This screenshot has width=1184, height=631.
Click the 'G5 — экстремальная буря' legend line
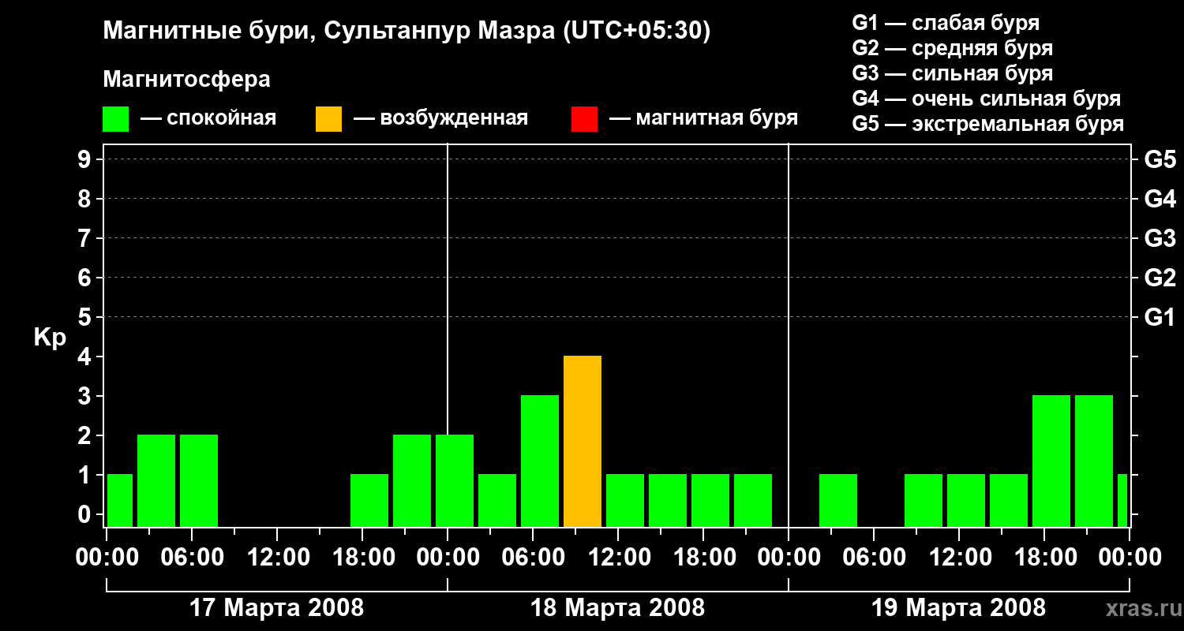pyautogui.click(x=988, y=124)
